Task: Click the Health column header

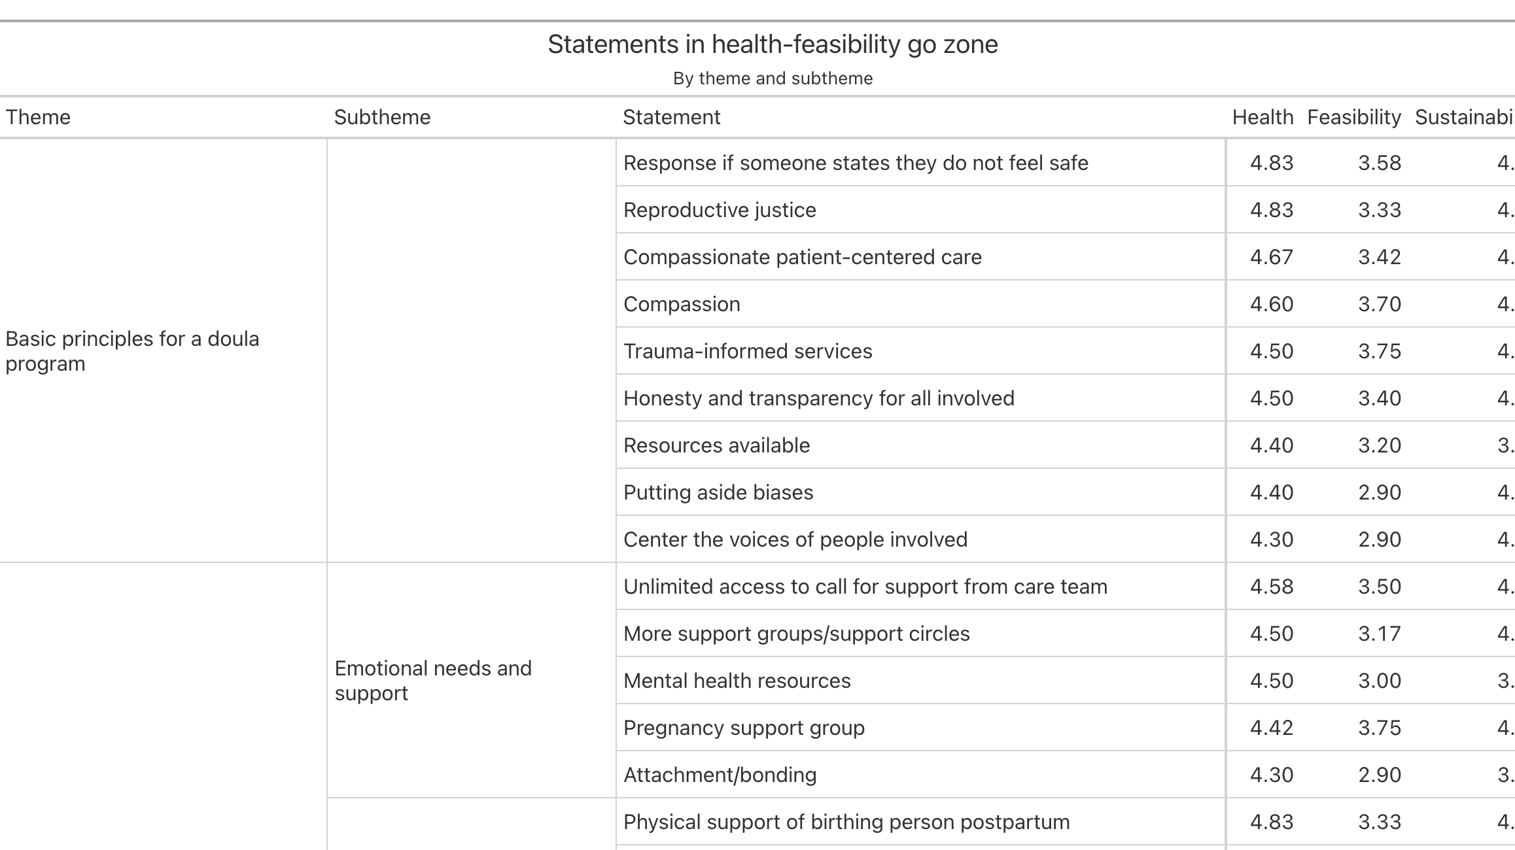Action: pyautogui.click(x=1262, y=117)
